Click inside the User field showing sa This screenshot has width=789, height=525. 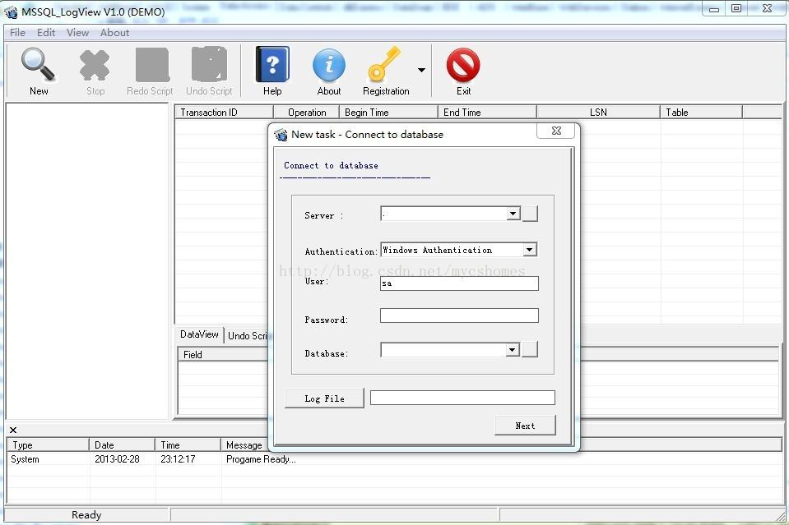click(458, 283)
